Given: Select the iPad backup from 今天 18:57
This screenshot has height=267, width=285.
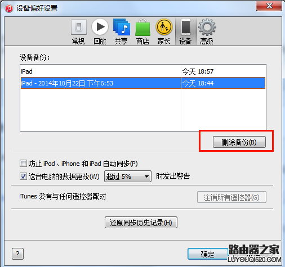Looking at the screenshot, I should tap(143, 71).
